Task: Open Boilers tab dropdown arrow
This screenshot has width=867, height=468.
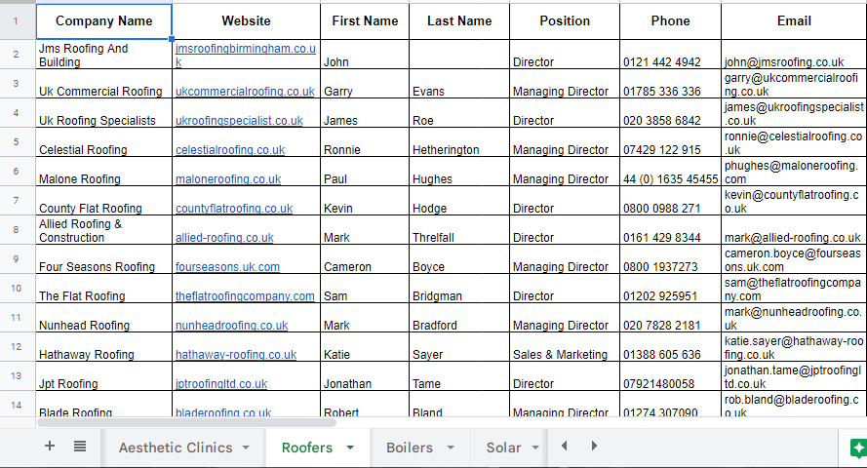Action: (451, 448)
